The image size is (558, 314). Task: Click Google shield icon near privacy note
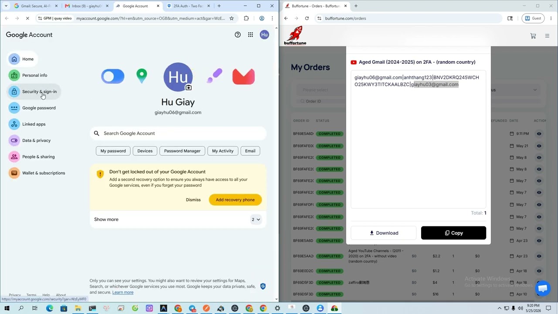point(263,287)
